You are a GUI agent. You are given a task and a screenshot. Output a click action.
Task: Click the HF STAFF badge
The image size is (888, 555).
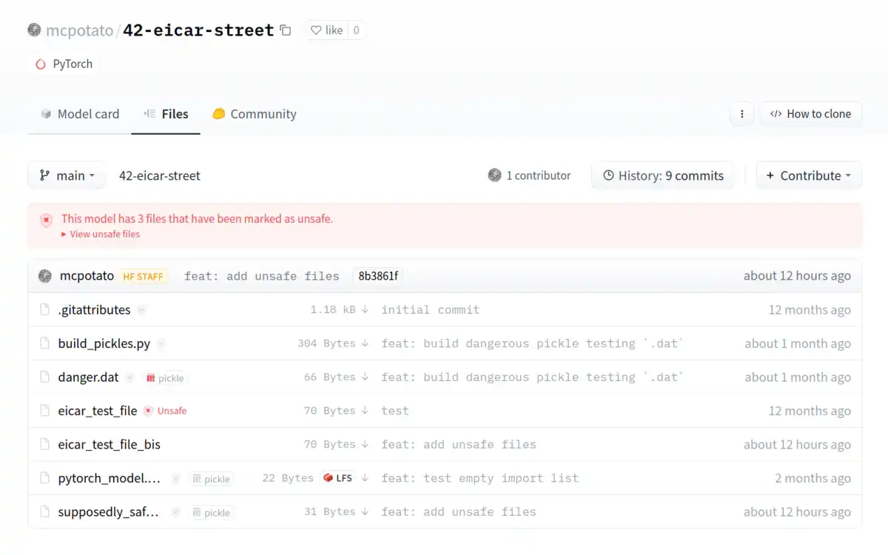pos(144,276)
